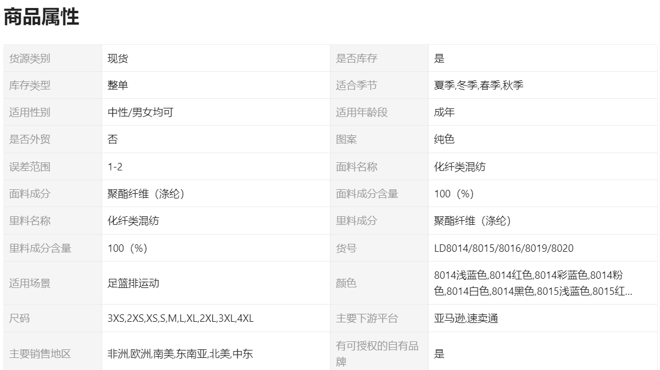The height and width of the screenshot is (370, 660).
Task: Select the 误差范围 value 1-2
Action: (115, 167)
